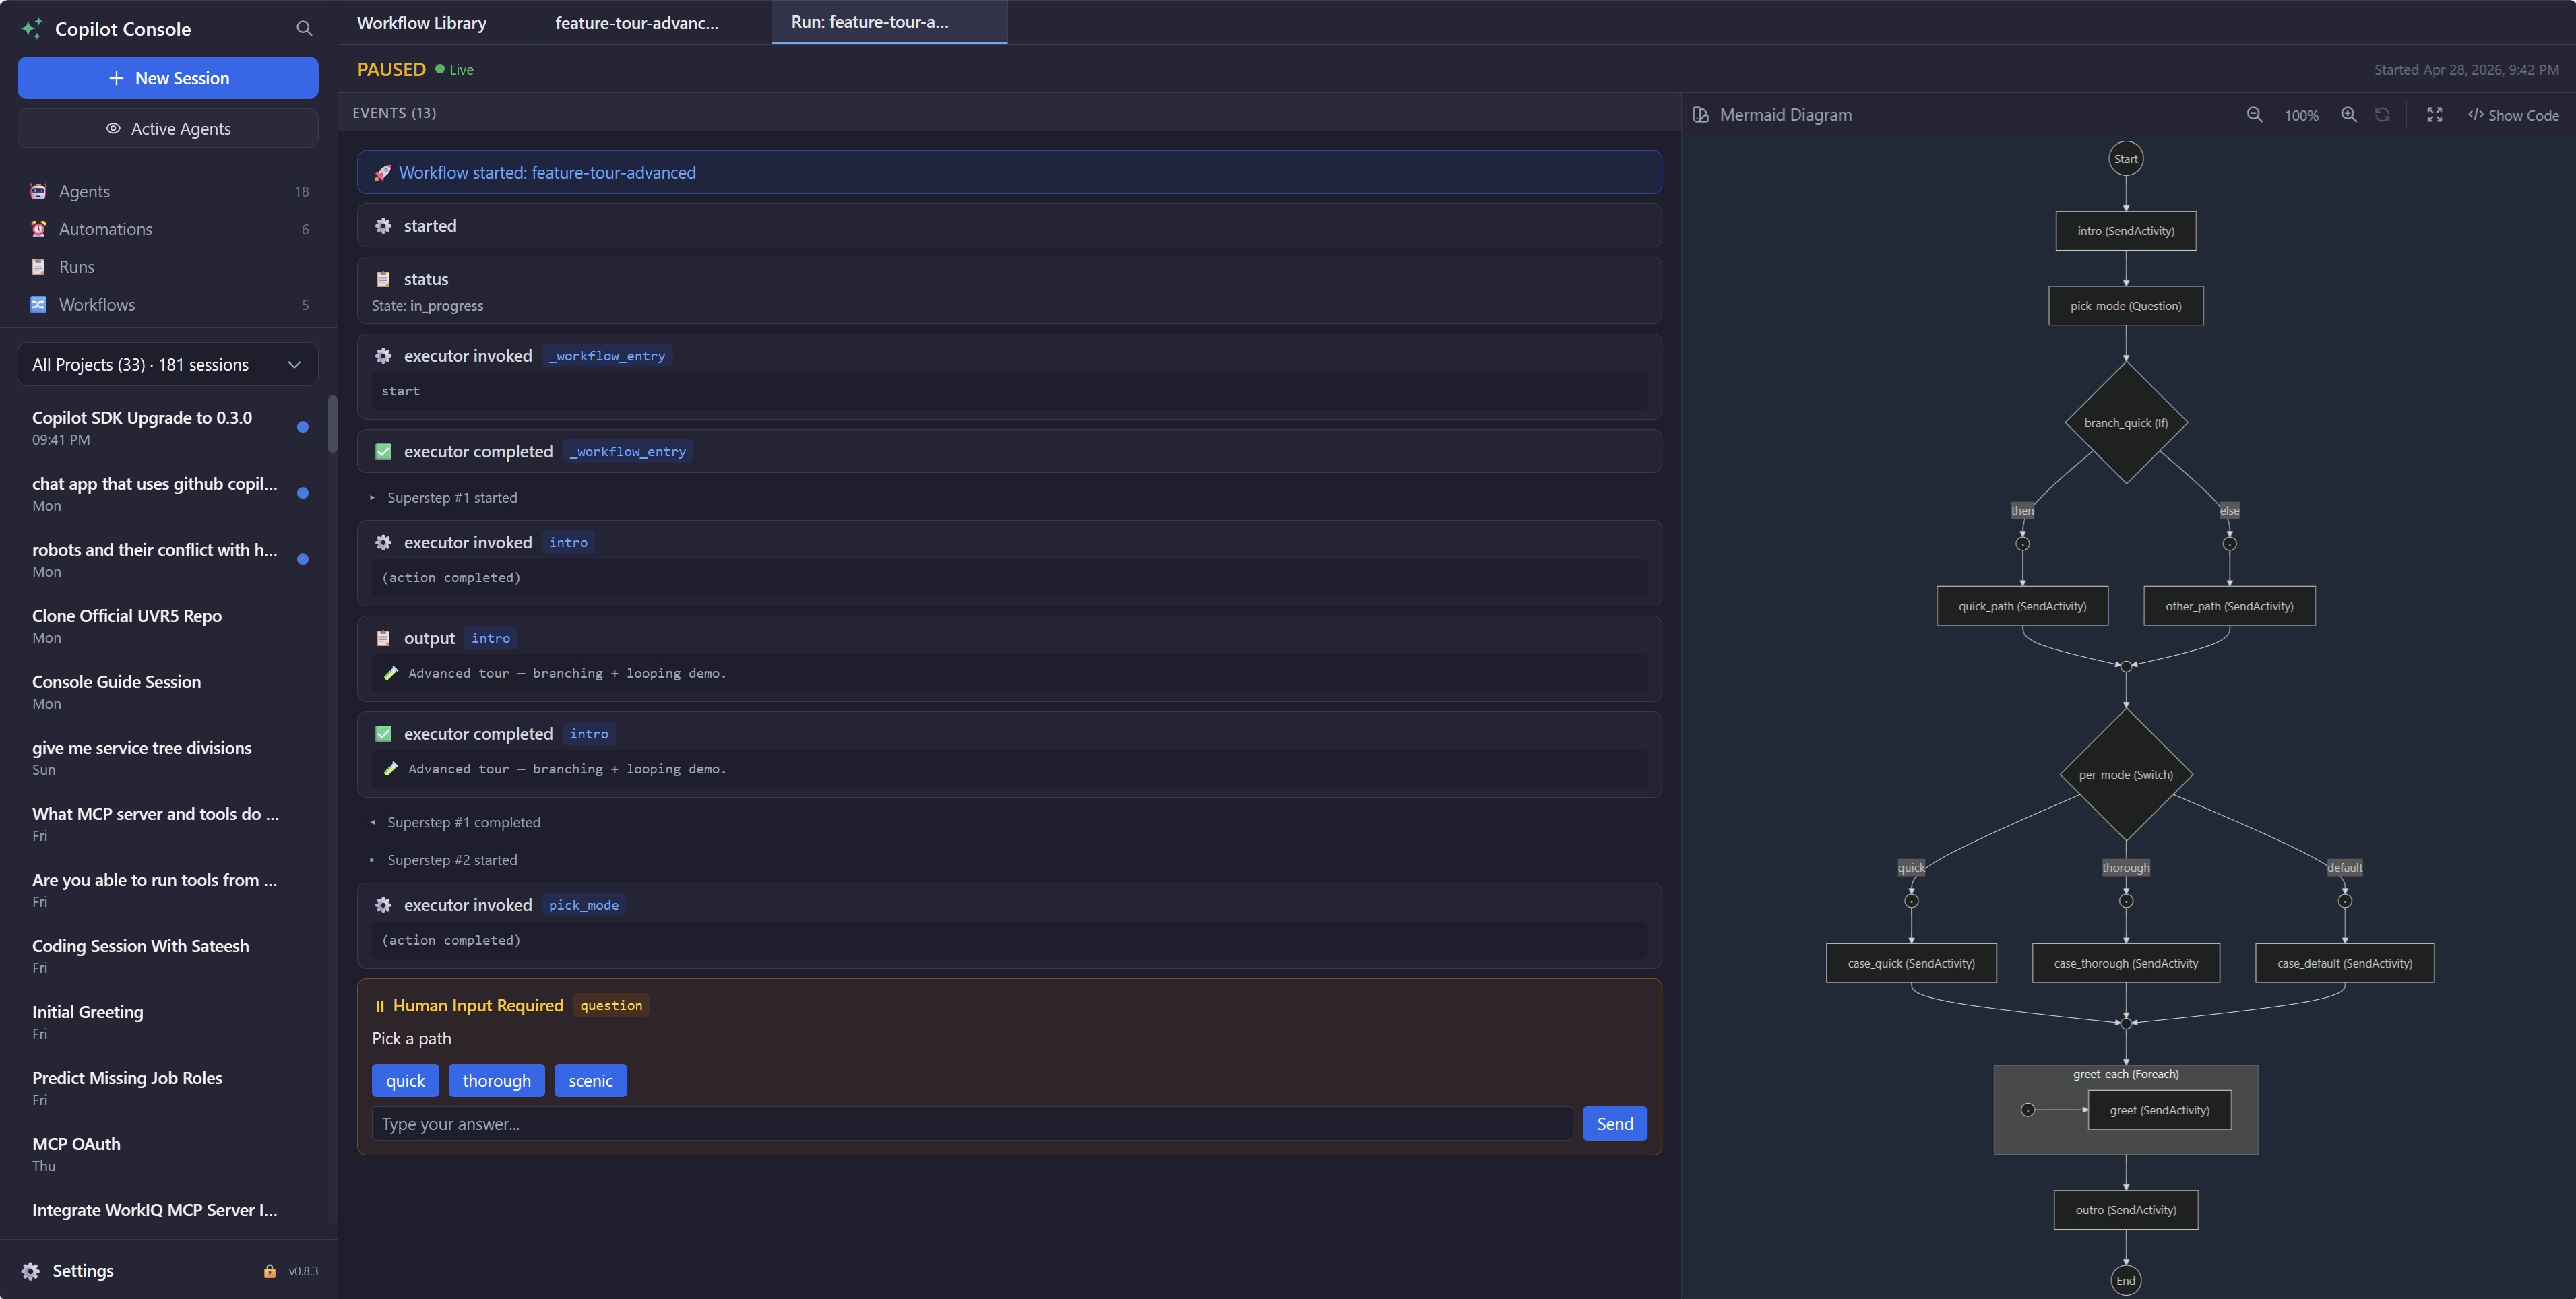Screen dimensions: 2576x1299
Task: Click the pause icon on Human Input Required
Action: (380, 1006)
